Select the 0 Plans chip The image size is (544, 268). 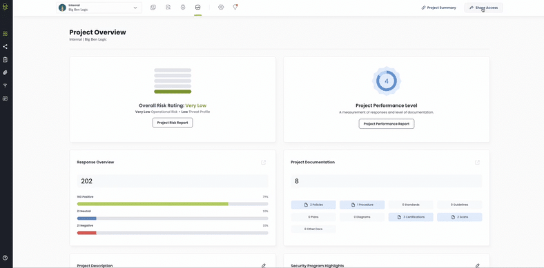click(313, 217)
